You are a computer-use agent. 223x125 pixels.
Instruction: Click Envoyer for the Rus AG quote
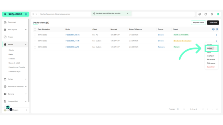[x=161, y=35]
